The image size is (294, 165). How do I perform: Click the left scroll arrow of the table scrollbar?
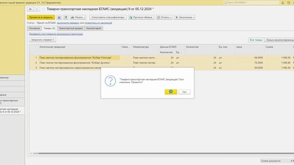tap(31, 154)
